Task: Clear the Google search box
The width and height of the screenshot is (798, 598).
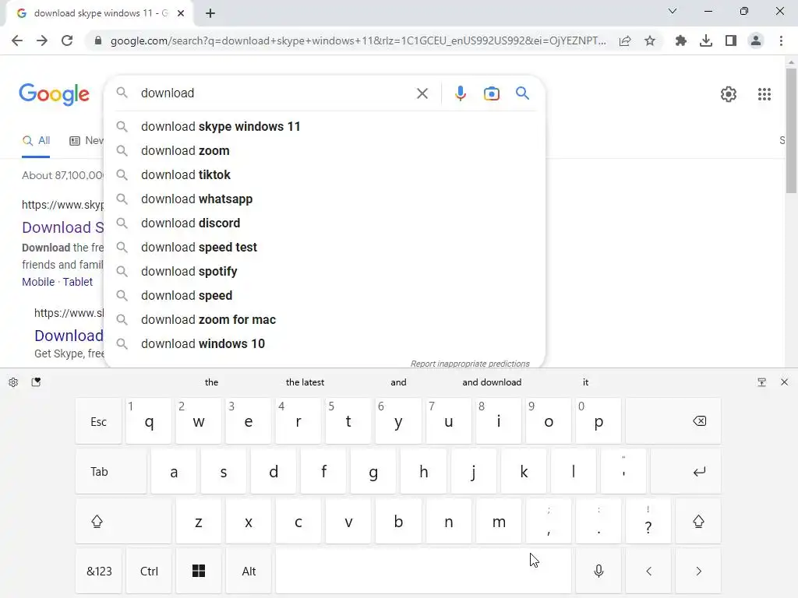Action: tap(422, 93)
